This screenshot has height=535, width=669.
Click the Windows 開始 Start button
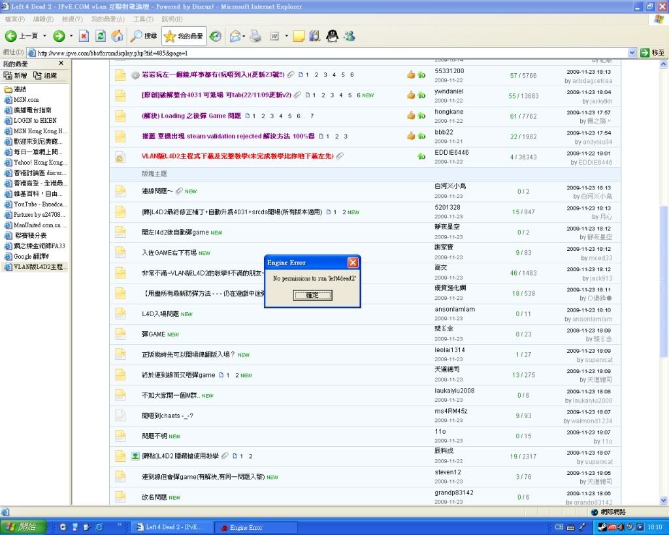pos(24,527)
